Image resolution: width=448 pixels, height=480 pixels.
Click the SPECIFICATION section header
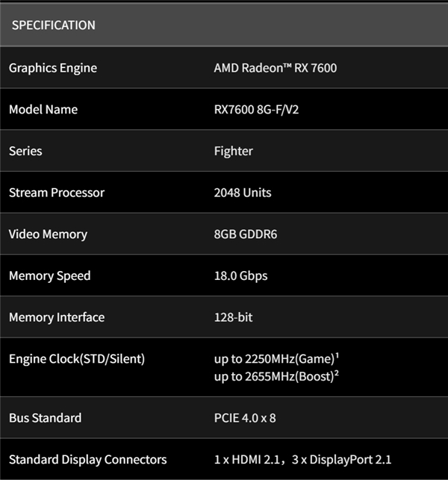[x=52, y=25]
